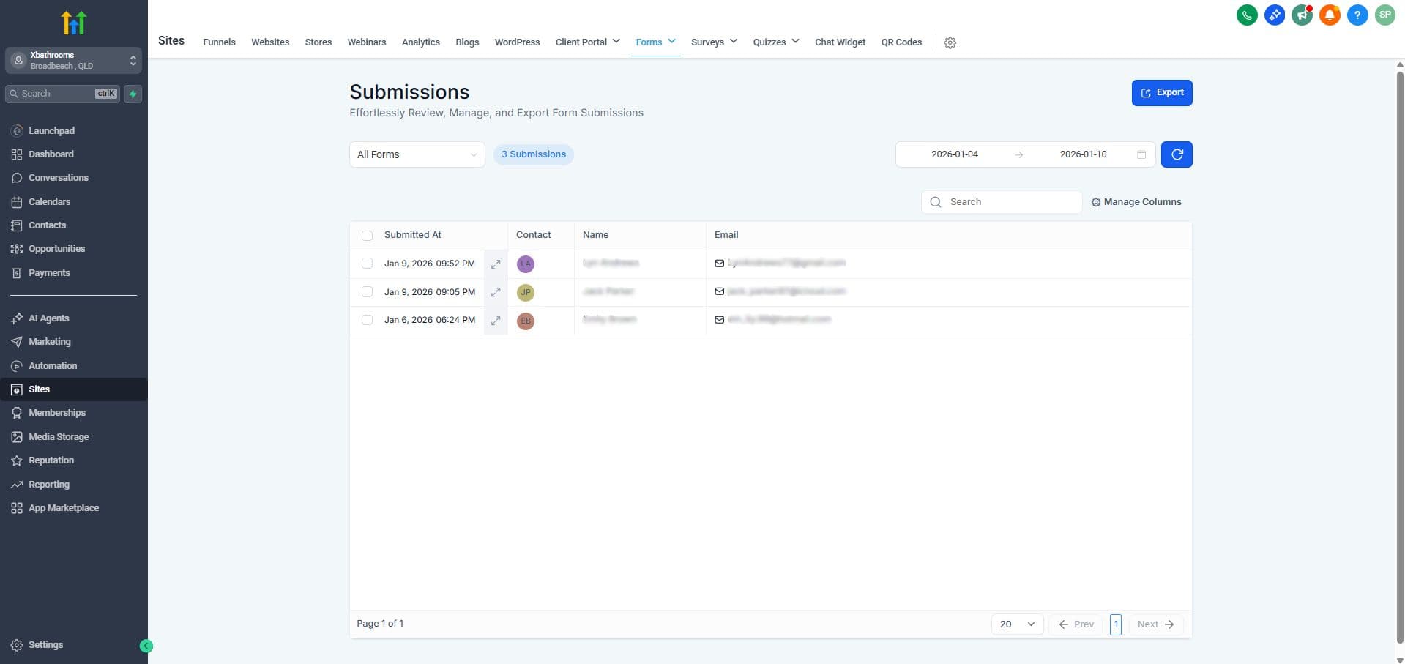The width and height of the screenshot is (1405, 664).
Task: Expand the Surveys menu chevron
Action: pos(734,42)
